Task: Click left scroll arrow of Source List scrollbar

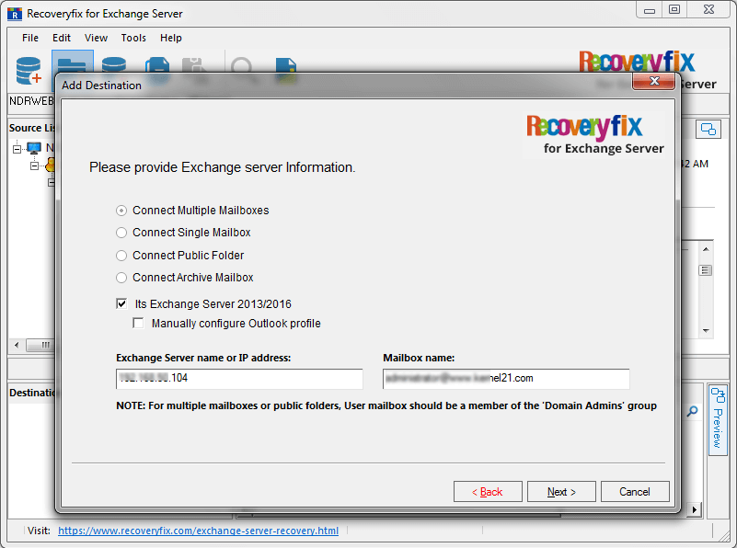Action: pos(17,345)
